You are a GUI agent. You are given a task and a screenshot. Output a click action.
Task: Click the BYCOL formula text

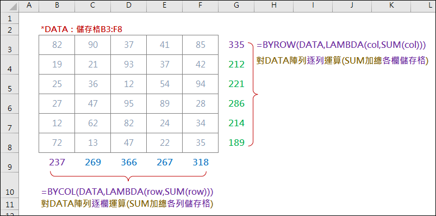tap(127, 192)
